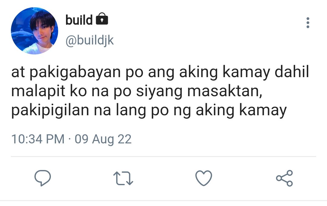Click the word 'masaktan,' in the tweet
Image resolution: width=327 pixels, height=206 pixels.
[x=225, y=92]
